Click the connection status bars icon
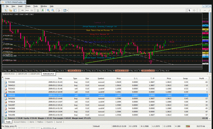 188,126
